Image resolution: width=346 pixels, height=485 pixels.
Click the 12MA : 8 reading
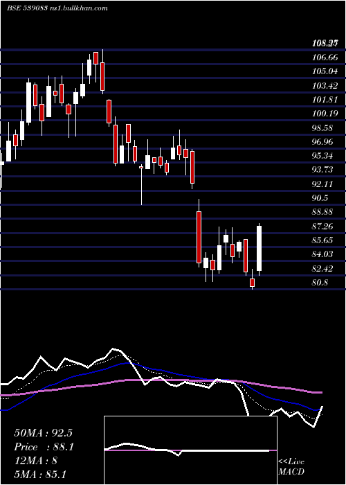pos(35,461)
